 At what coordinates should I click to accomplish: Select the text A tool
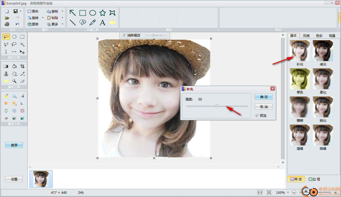click(x=103, y=23)
